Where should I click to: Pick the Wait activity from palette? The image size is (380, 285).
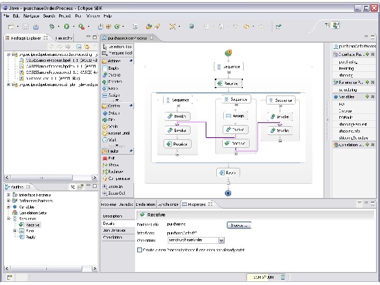[x=110, y=140]
